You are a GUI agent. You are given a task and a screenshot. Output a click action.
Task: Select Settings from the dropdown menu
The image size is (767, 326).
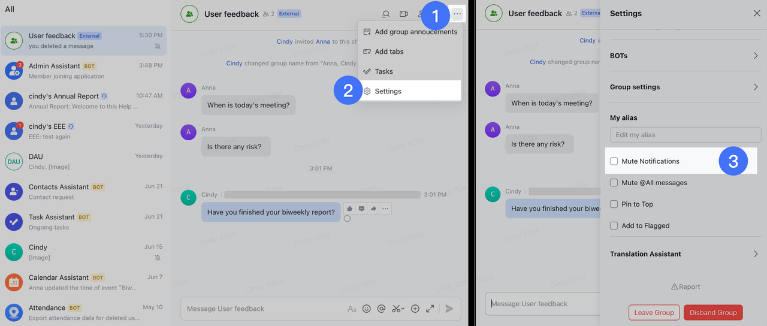point(388,91)
